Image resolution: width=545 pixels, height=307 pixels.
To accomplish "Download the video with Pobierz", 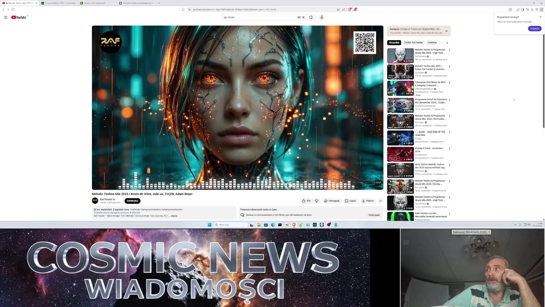I will [368, 201].
